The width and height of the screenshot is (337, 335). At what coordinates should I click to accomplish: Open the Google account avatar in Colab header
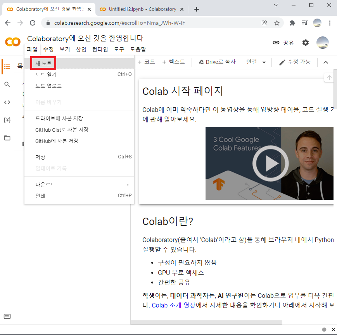pos(322,43)
